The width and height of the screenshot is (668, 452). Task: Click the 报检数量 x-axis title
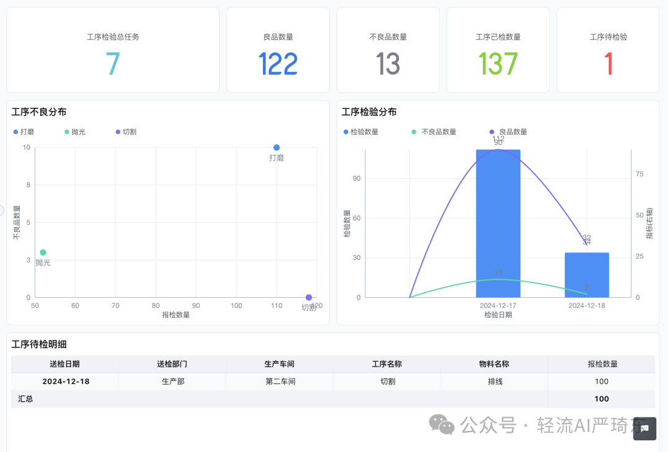[x=176, y=315]
